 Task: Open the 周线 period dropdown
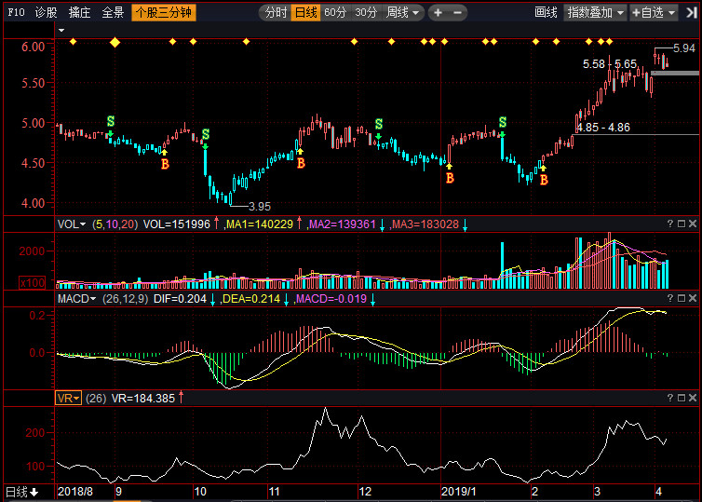402,12
